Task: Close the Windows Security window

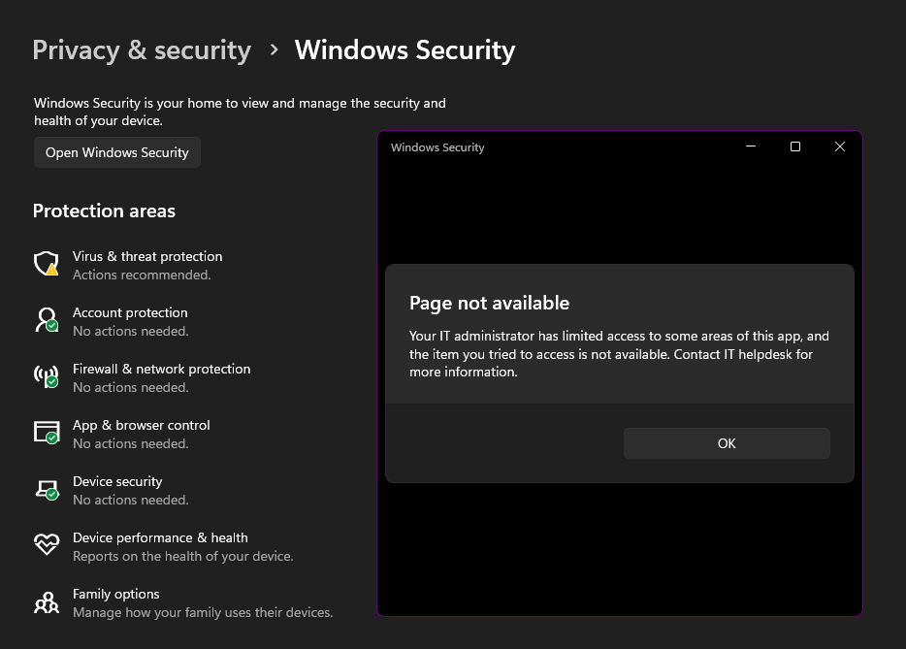Action: pos(839,146)
